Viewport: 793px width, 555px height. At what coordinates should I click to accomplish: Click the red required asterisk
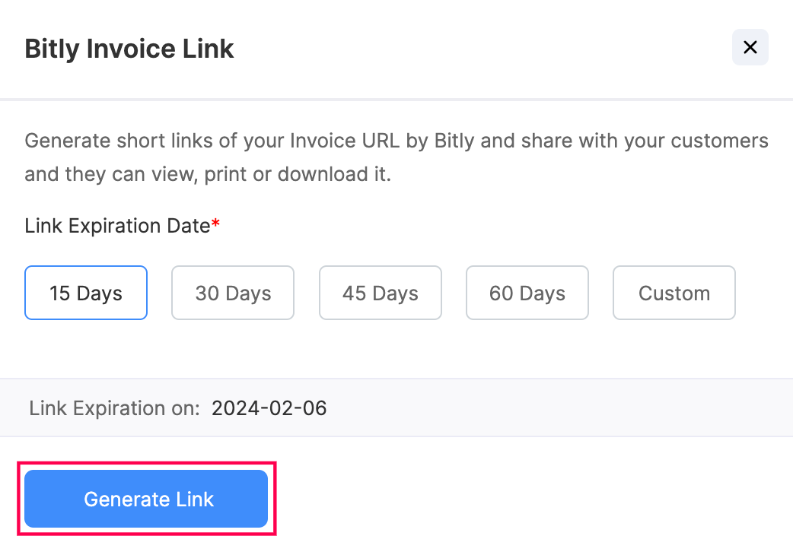215,224
